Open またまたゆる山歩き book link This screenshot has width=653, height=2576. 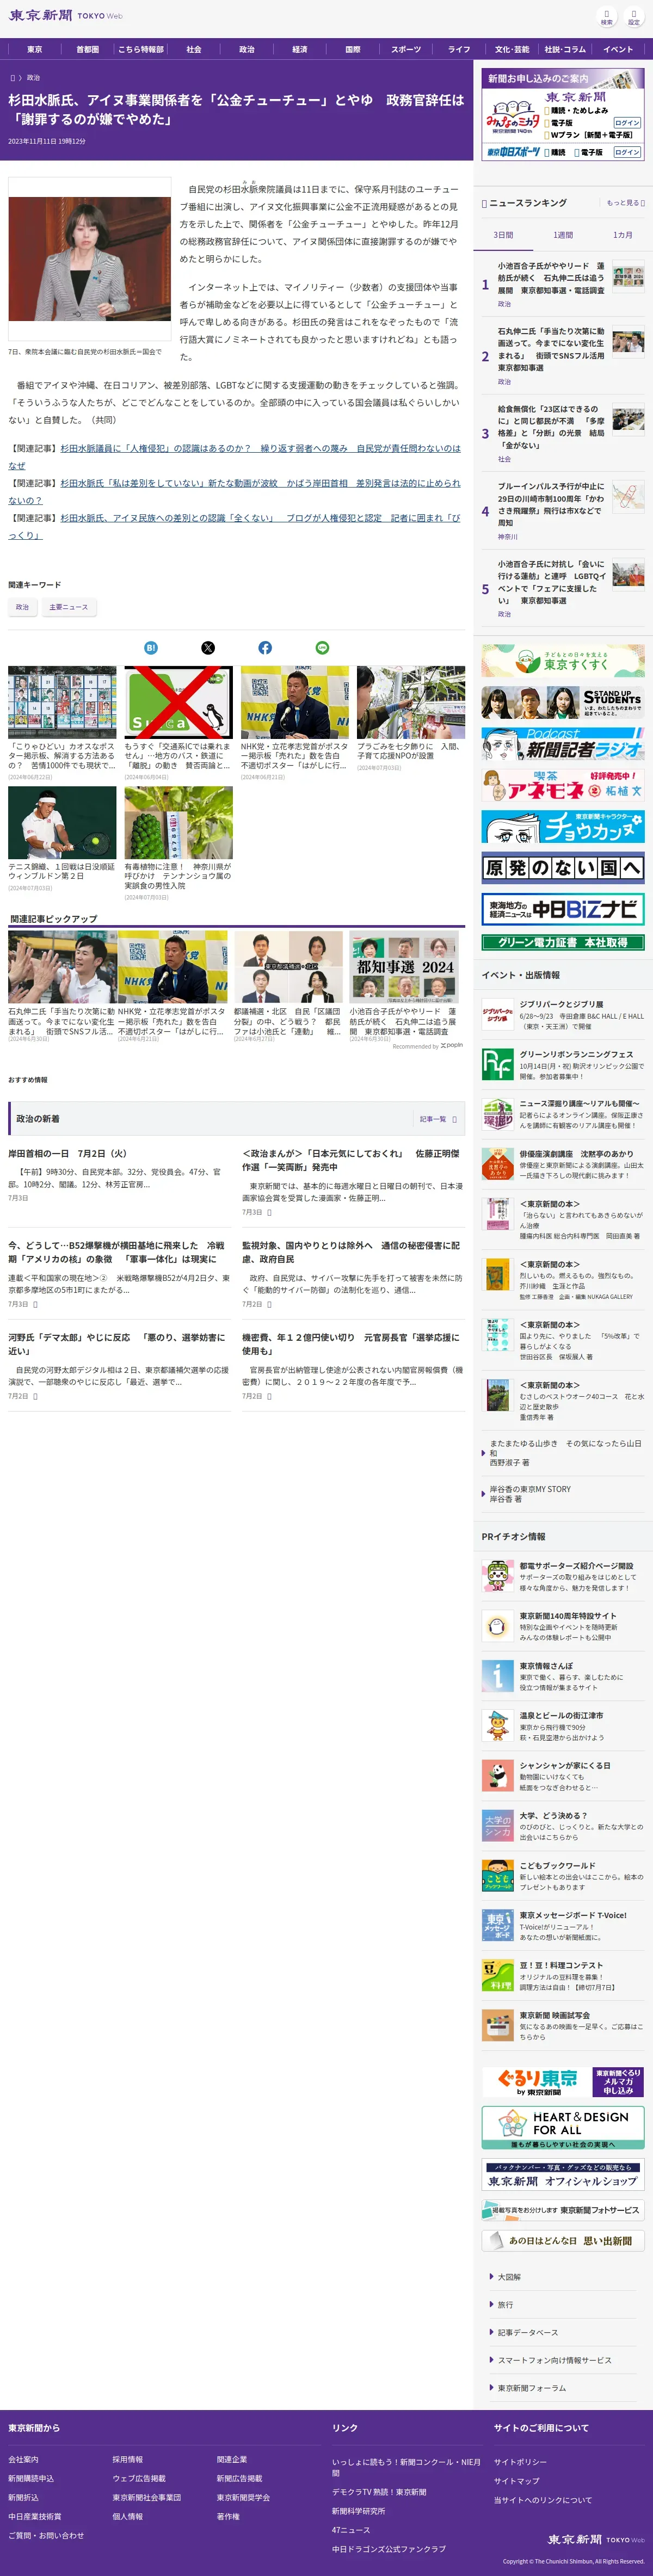[565, 1453]
